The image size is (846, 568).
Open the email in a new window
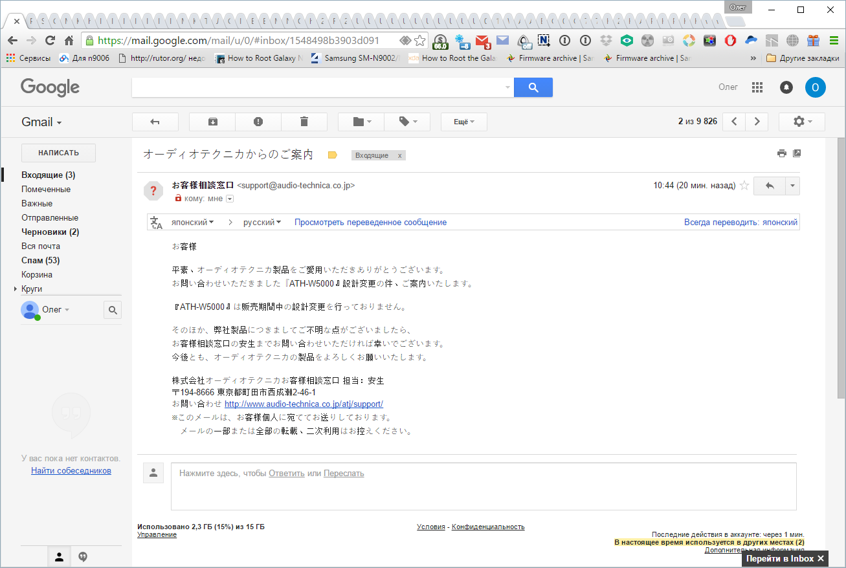click(x=797, y=153)
